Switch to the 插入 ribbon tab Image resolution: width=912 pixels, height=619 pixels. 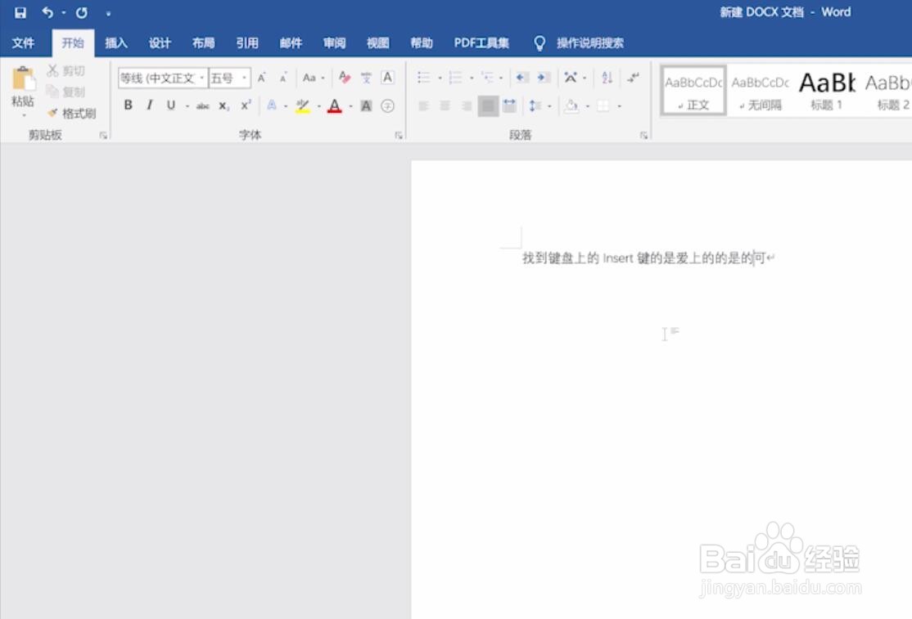point(115,43)
